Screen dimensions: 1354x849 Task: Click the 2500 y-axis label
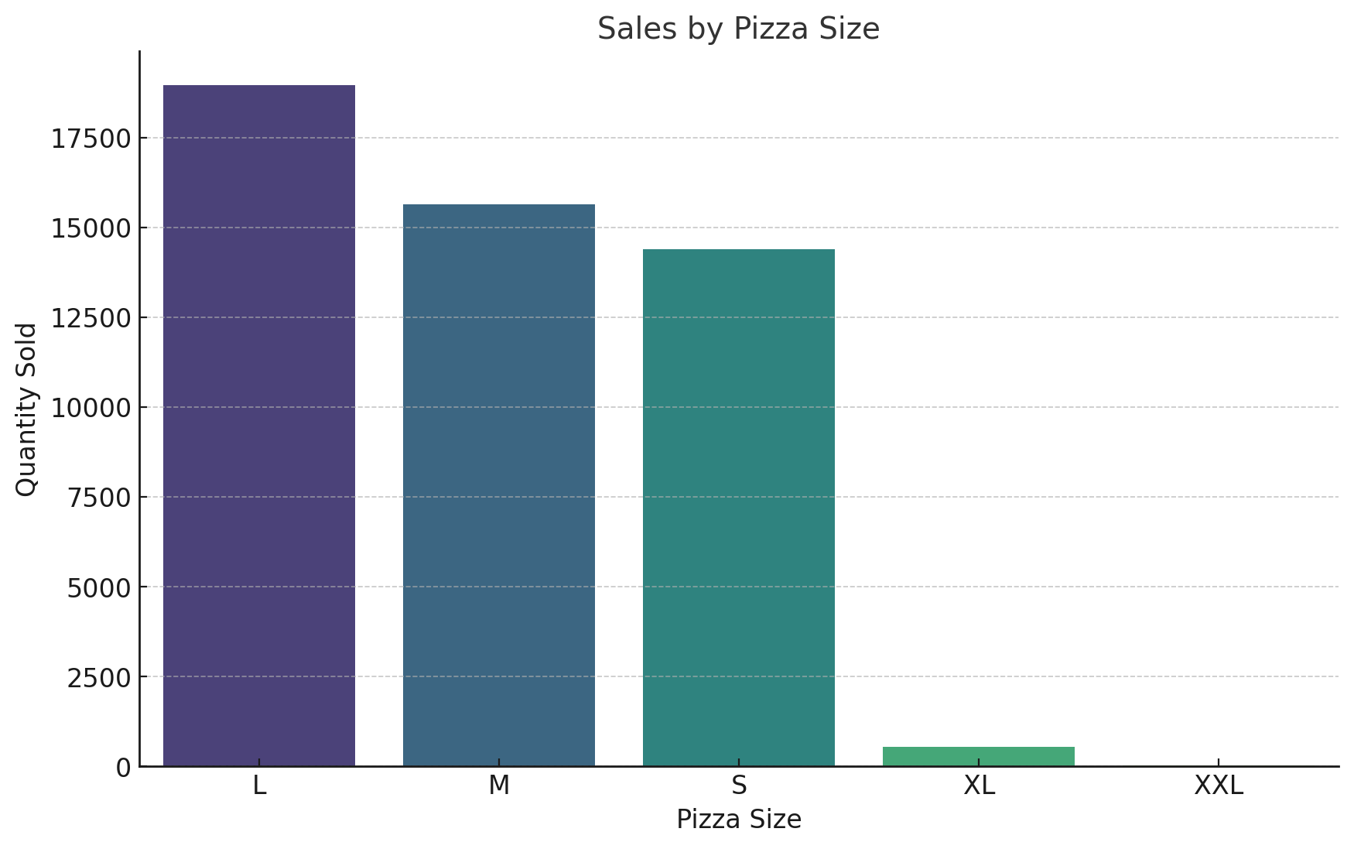coord(100,677)
